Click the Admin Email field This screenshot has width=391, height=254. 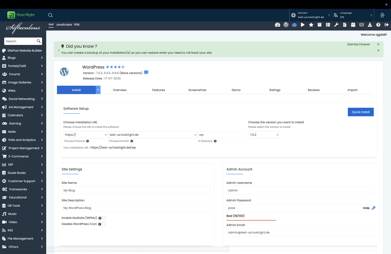(x=301, y=232)
